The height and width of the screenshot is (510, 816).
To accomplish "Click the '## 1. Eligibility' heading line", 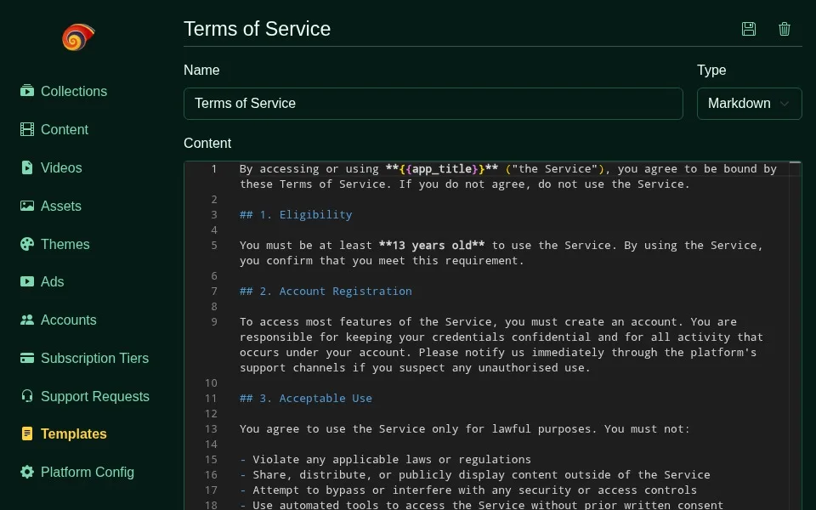I will [x=296, y=214].
